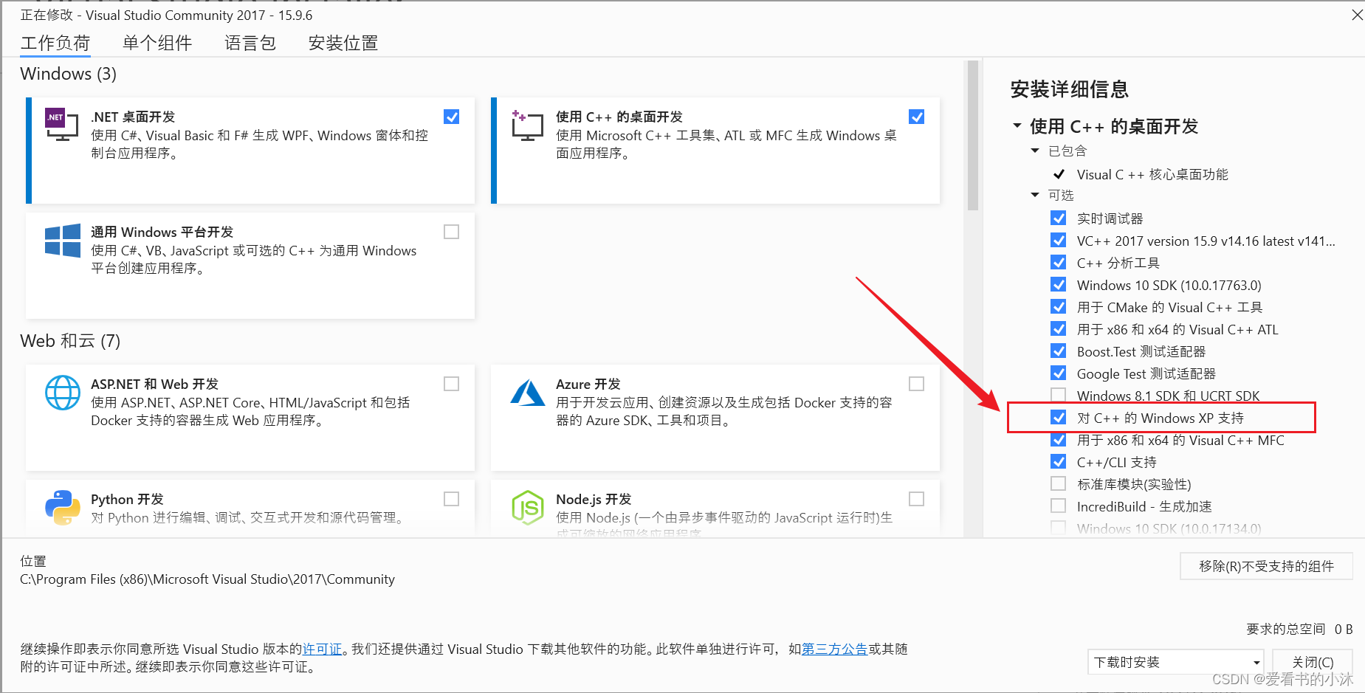1365x693 pixels.
Task: Check the Node.js 开发 workload checkbox
Action: [917, 499]
